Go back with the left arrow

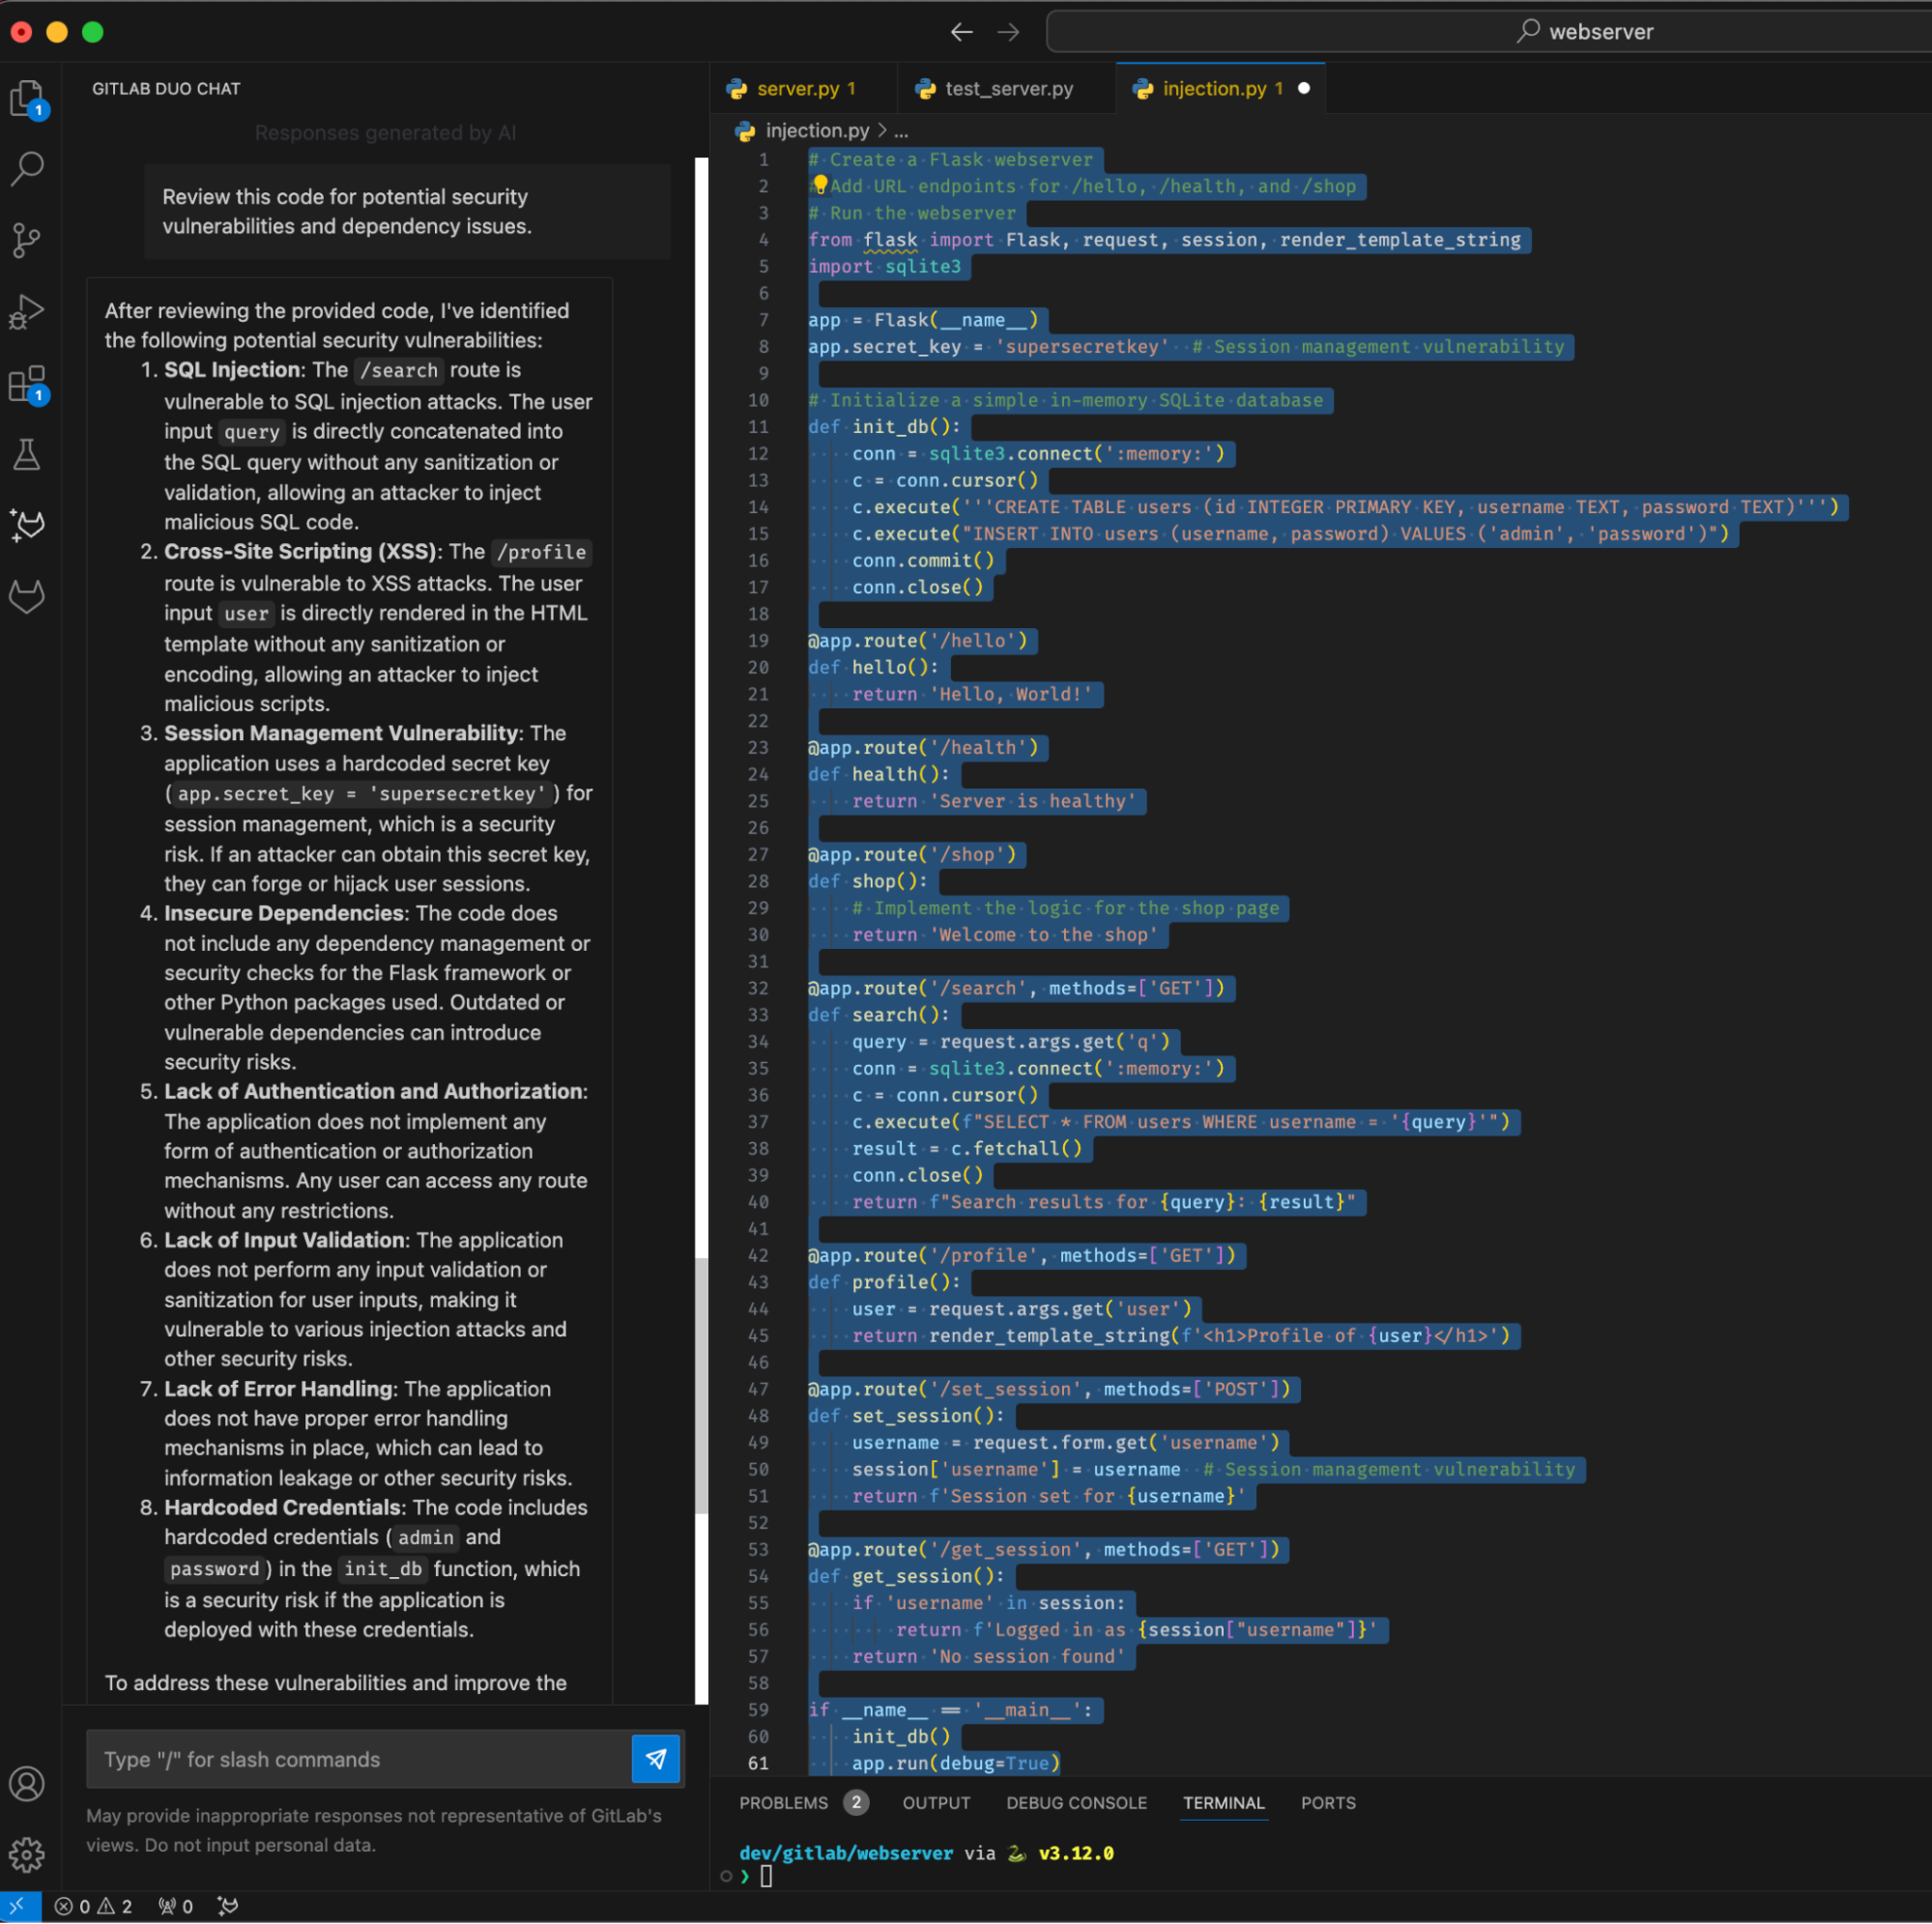pos(961,32)
